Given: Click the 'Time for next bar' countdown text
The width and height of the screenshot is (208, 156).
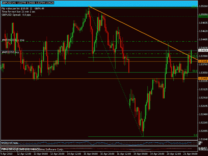Looking at the screenshot, I should coord(18,12).
